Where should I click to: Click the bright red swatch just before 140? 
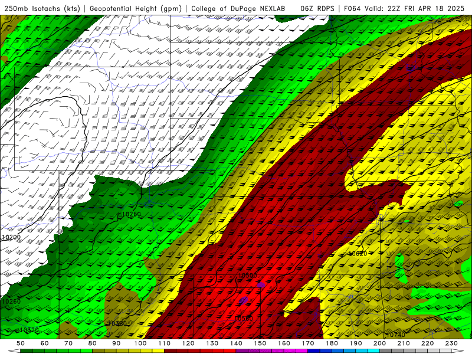(230, 351)
